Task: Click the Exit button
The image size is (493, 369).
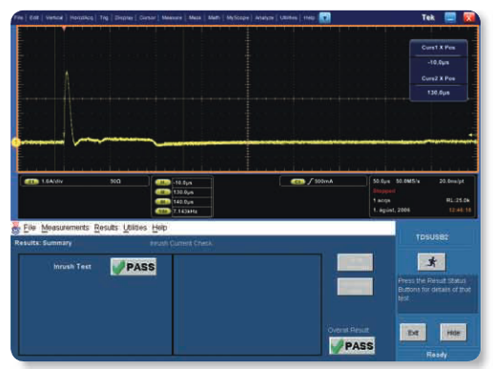Action: pyautogui.click(x=413, y=333)
